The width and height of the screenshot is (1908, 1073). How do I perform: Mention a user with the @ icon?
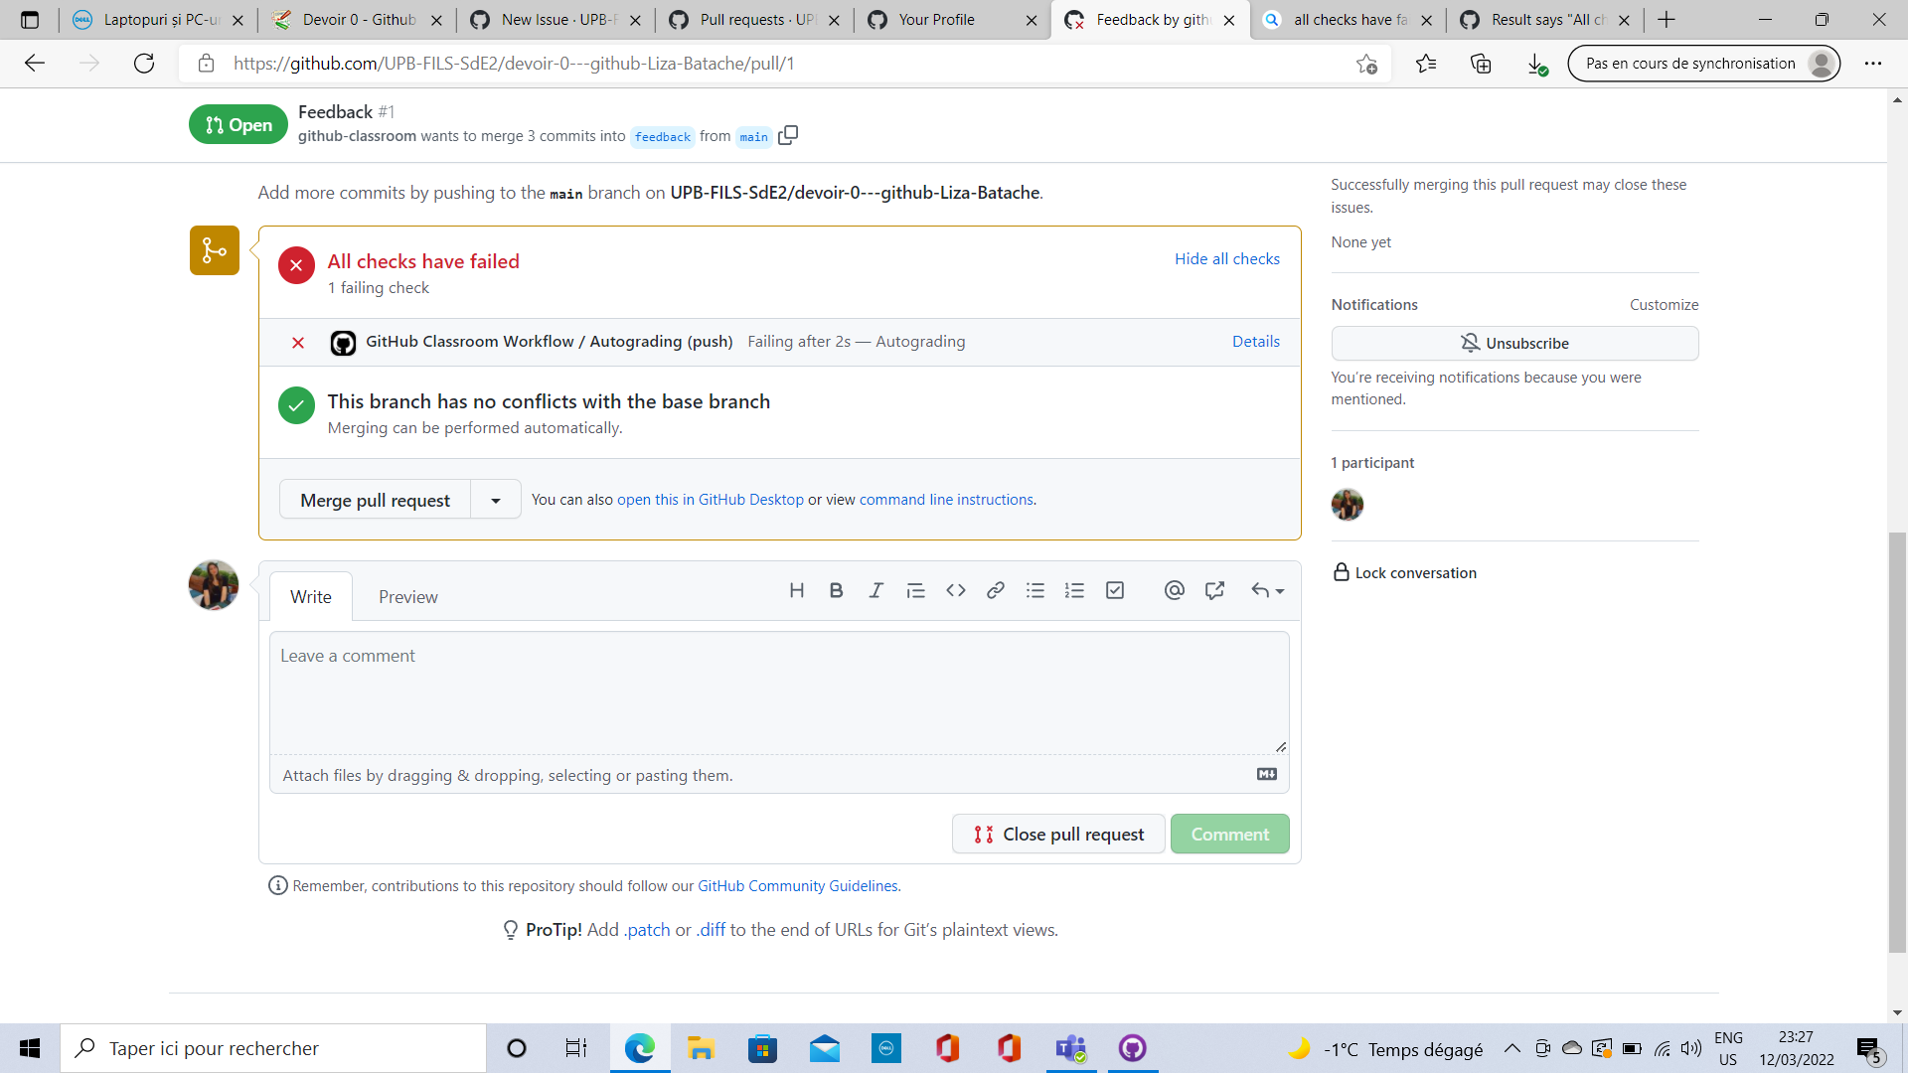click(1174, 590)
